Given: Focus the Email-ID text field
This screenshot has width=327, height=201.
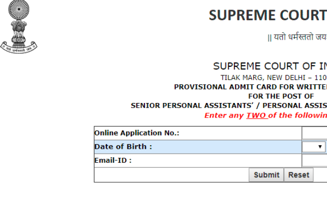Looking at the screenshot, I should click(315, 161).
